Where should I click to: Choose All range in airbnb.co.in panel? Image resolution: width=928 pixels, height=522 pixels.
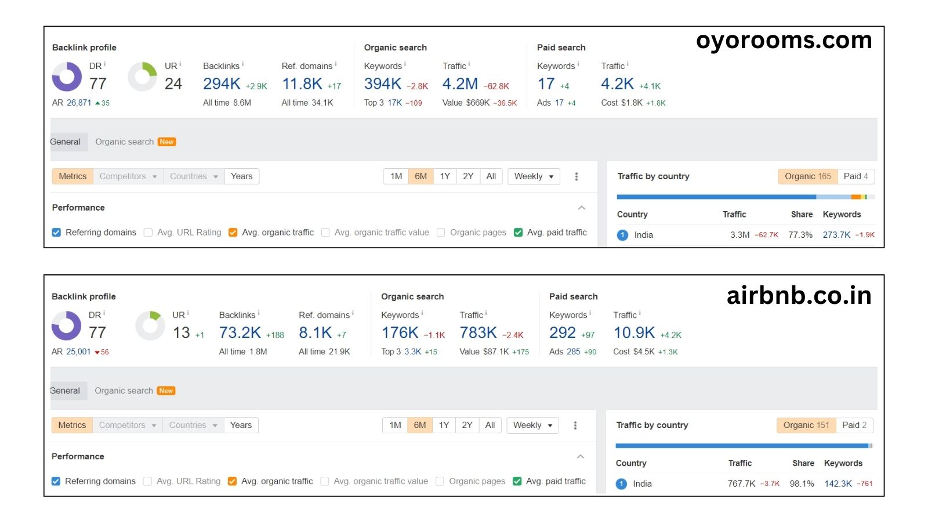tap(490, 425)
